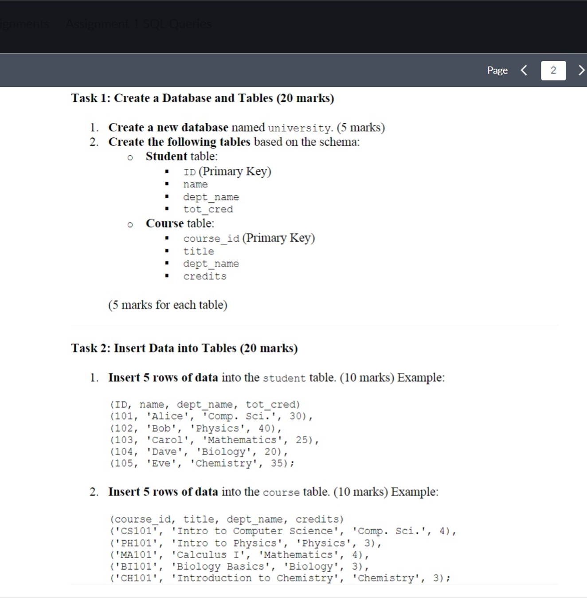Viewport: 587px width, 598px height.
Task: Click the Page label in the toolbar
Action: pos(497,70)
